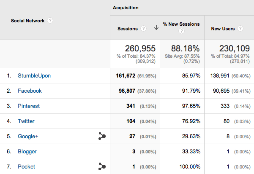
Task: Open the Pocket social network link
Action: click(26, 167)
